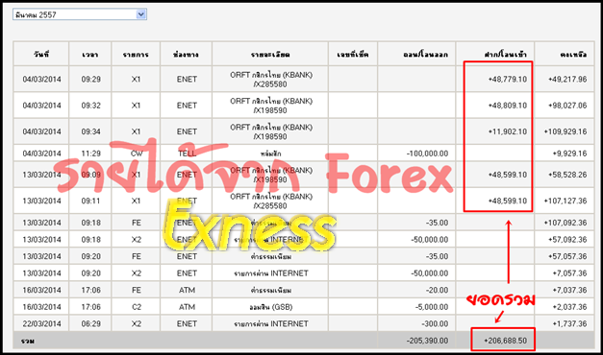603x355 pixels.
Task: Click the dropdown arrow beside month selector
Action: tap(141, 14)
